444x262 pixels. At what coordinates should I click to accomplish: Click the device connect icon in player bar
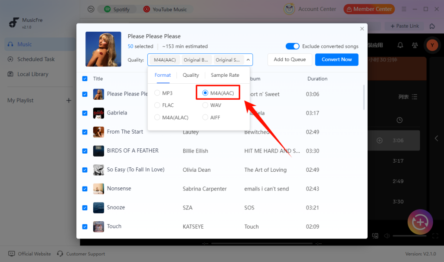pos(375,236)
